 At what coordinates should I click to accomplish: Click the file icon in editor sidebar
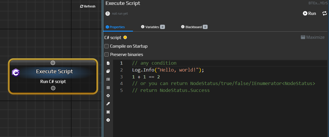coord(108,63)
